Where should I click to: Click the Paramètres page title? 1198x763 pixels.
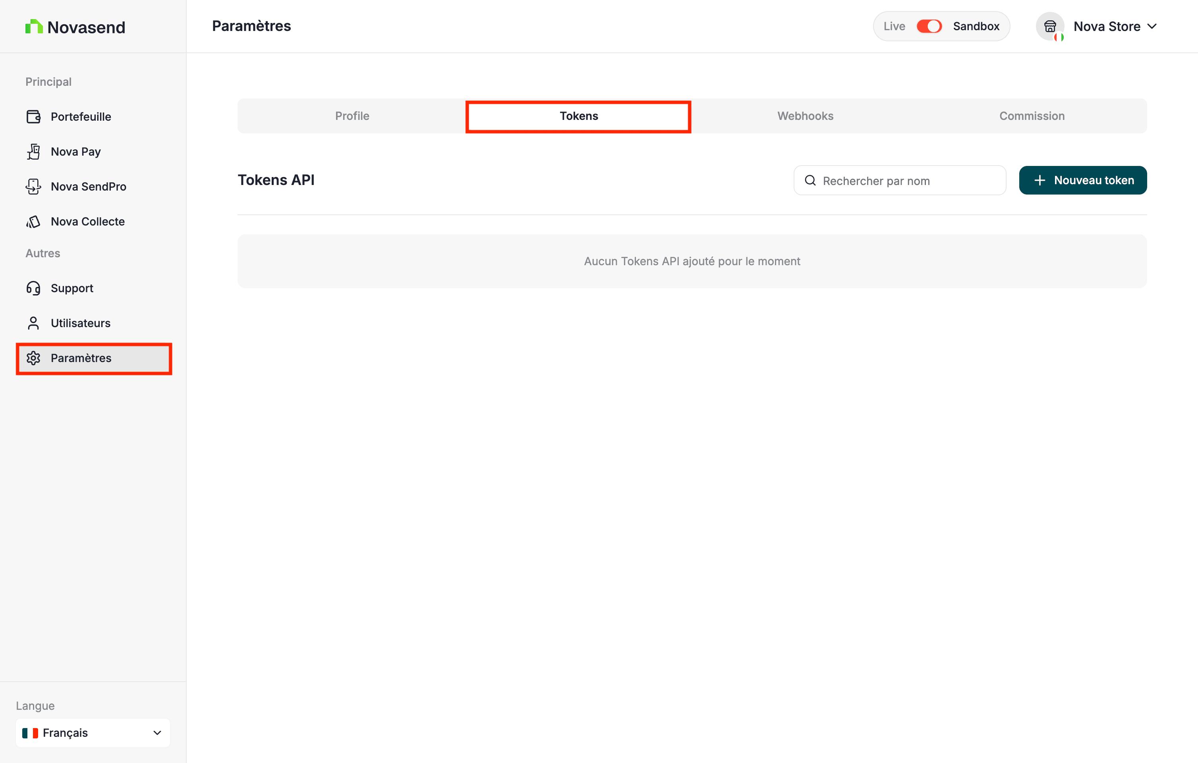coord(251,26)
